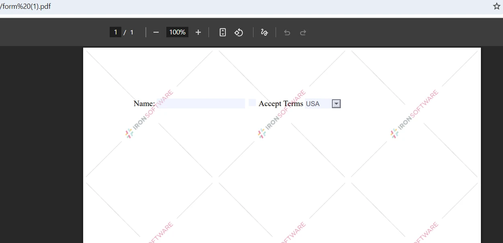This screenshot has height=243, width=503.
Task: Click inside the Name input field
Action: coord(201,103)
